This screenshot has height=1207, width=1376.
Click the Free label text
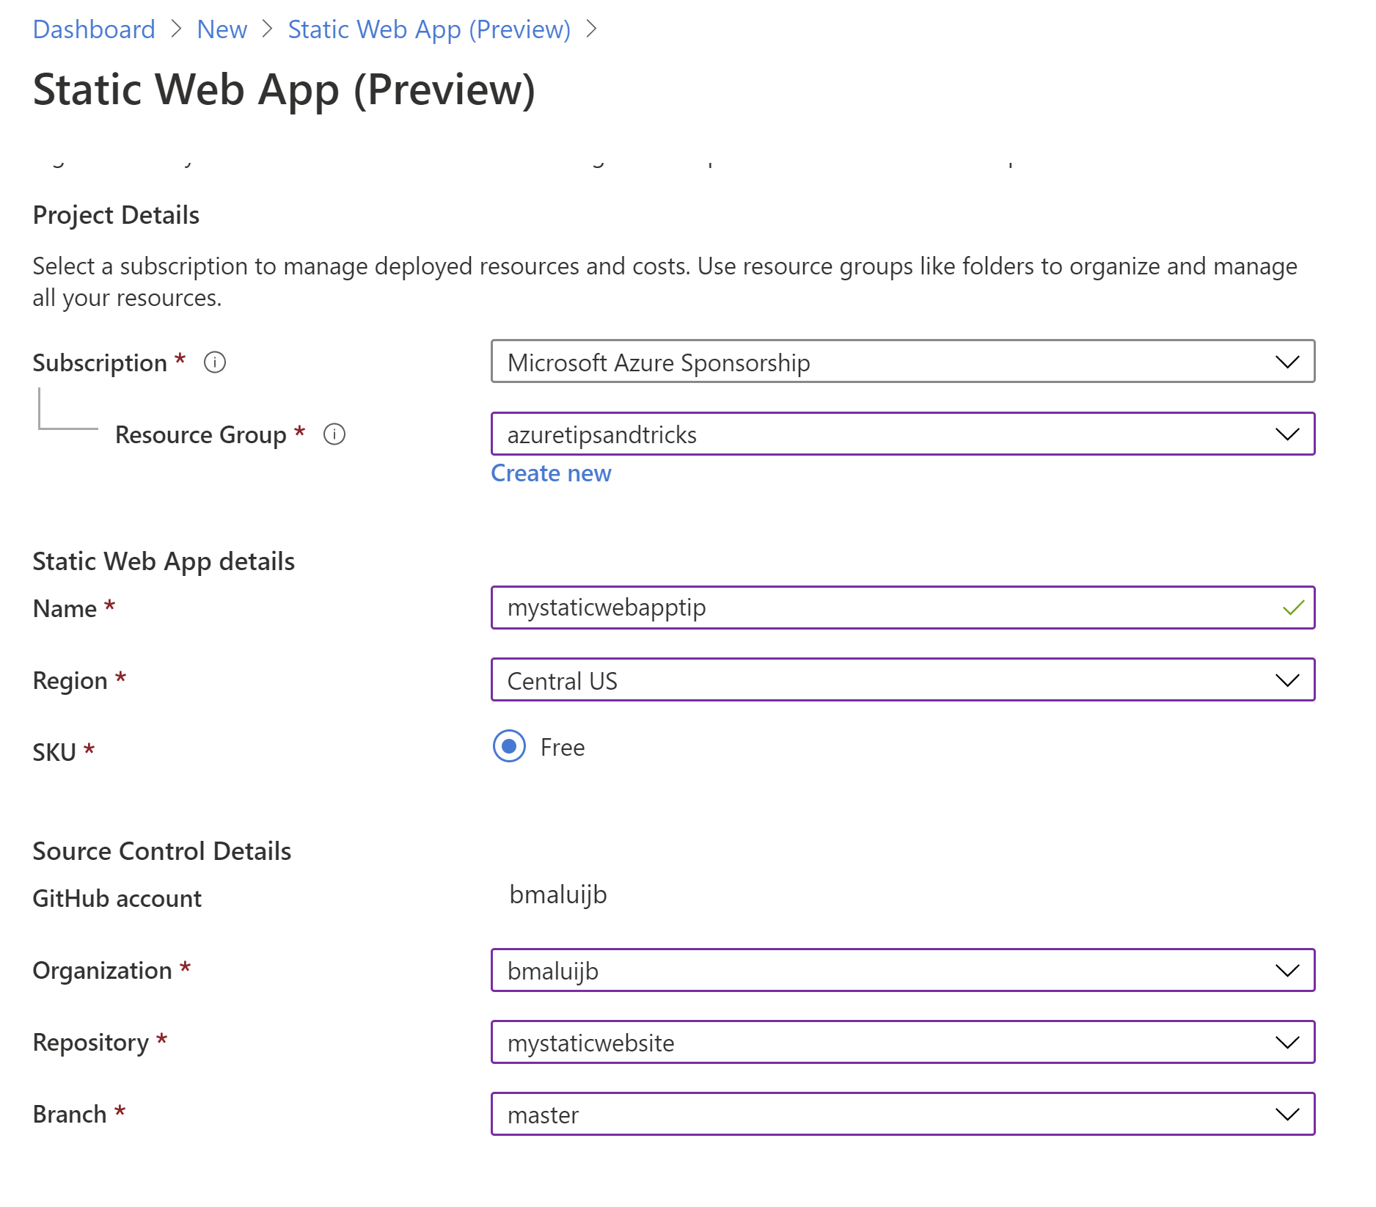563,748
